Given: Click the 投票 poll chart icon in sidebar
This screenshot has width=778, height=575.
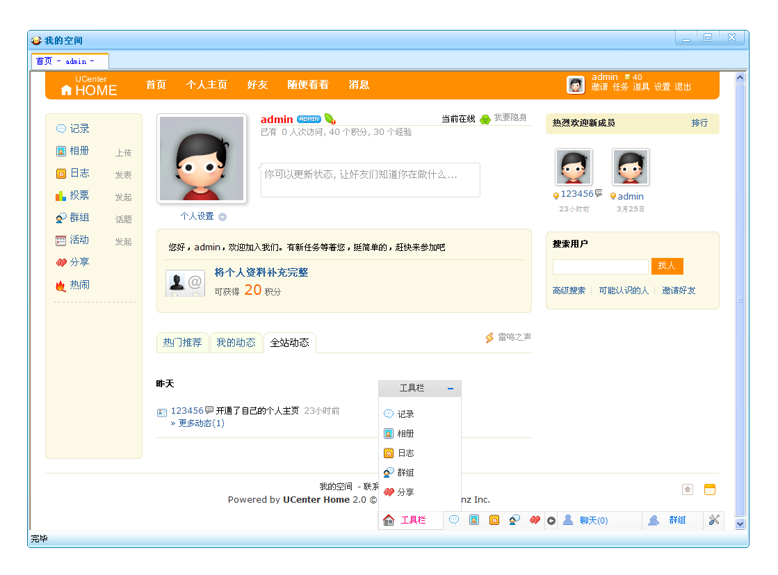Looking at the screenshot, I should pos(61,196).
